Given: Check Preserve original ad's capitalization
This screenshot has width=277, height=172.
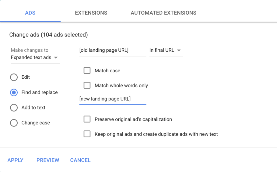Looking at the screenshot, I should (87, 119).
